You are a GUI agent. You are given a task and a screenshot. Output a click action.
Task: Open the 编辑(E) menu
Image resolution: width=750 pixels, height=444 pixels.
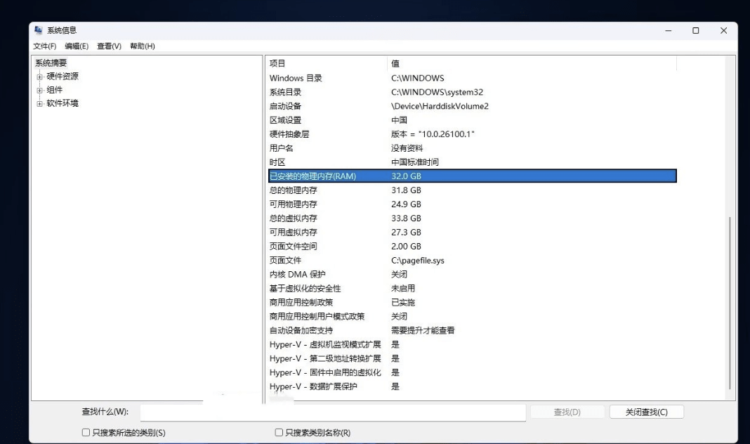(x=77, y=46)
